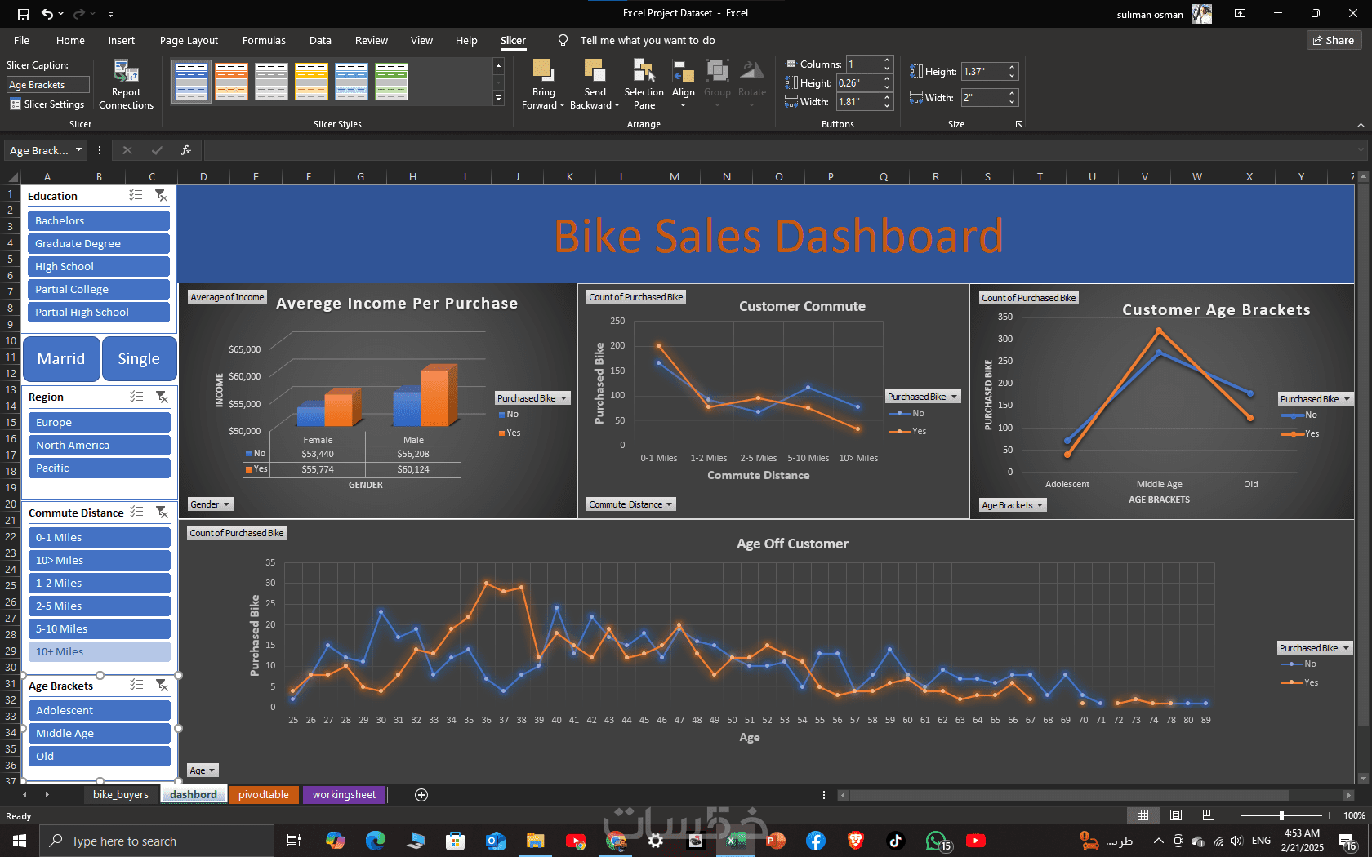
Task: Clear filter on Commute Distance slicer
Action: (162, 513)
